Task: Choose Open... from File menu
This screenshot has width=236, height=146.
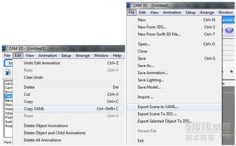Action: tap(174, 44)
